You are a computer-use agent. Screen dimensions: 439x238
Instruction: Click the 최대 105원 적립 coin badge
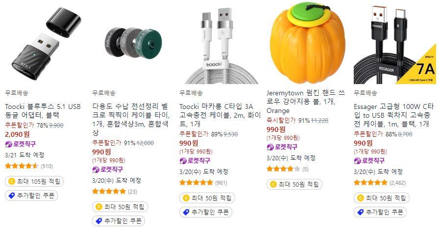point(34,181)
